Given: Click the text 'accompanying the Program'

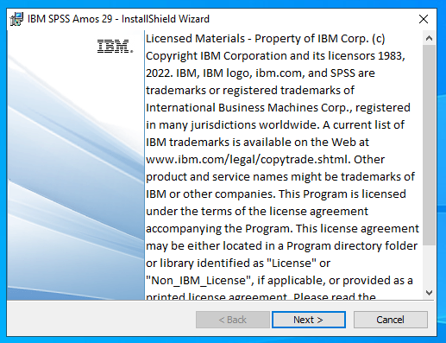Looking at the screenshot, I should pos(217,229).
